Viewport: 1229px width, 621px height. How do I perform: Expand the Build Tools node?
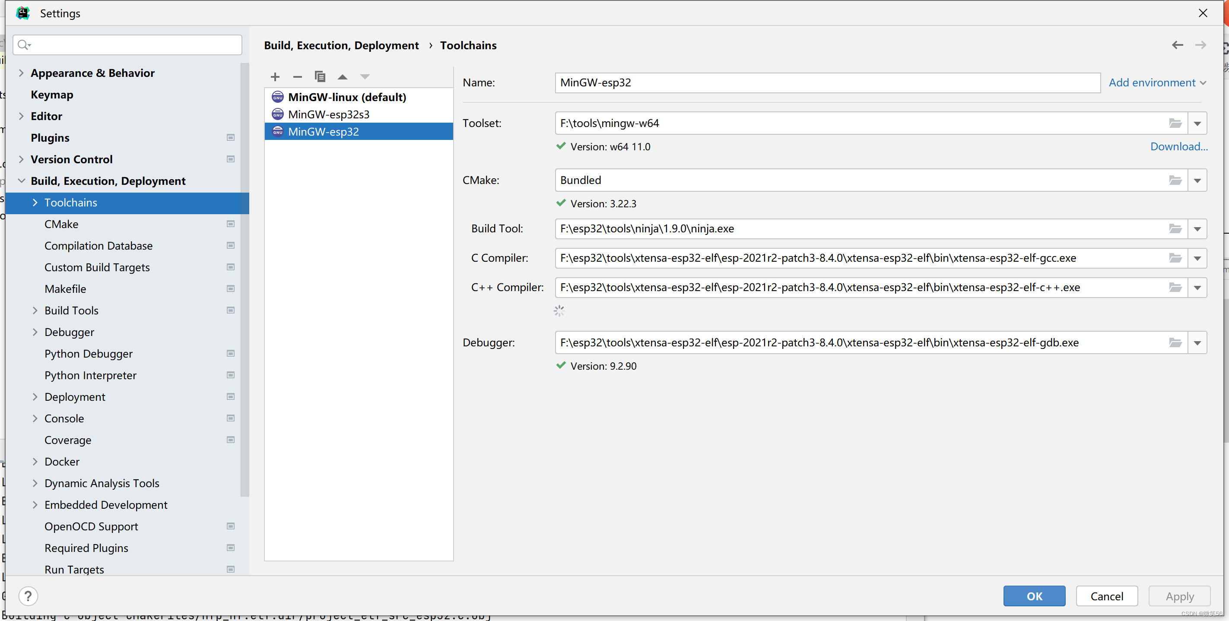click(x=35, y=310)
